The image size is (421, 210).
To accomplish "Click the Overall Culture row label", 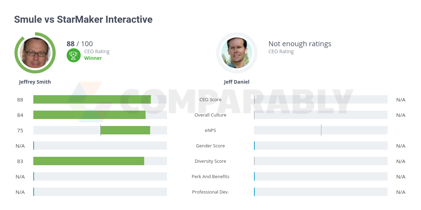I will point(210,115).
